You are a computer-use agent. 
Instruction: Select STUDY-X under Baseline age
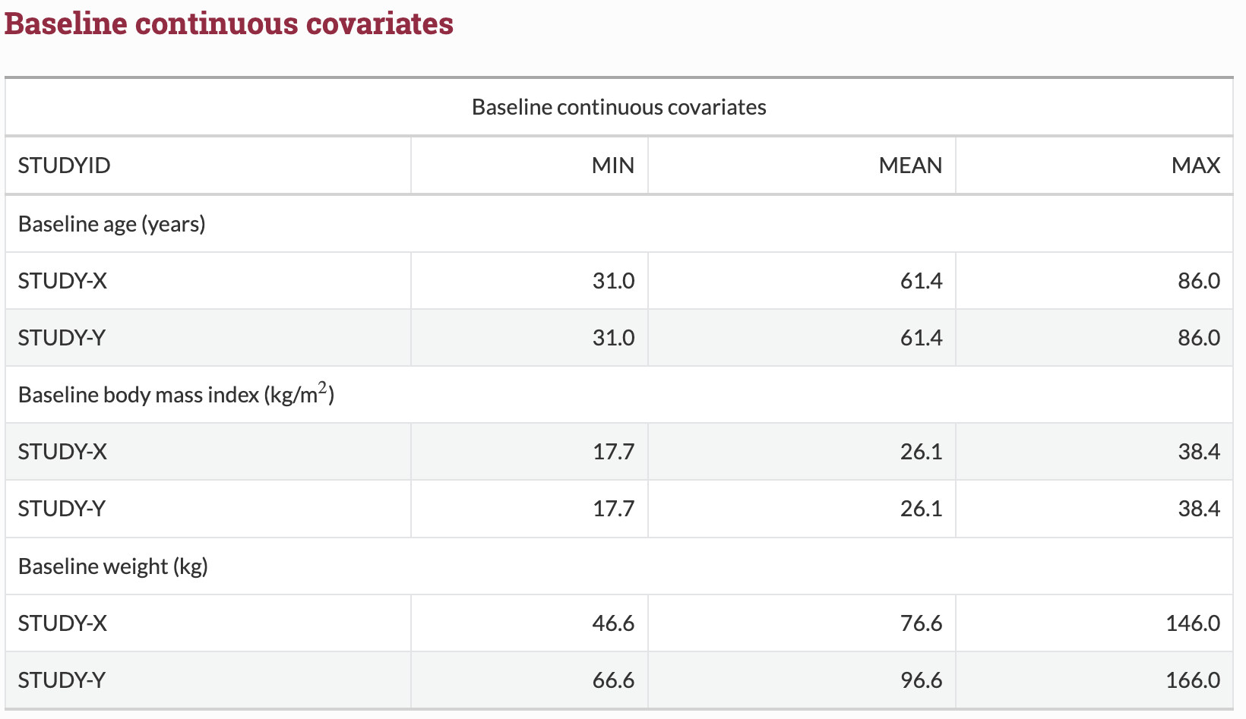tap(62, 281)
